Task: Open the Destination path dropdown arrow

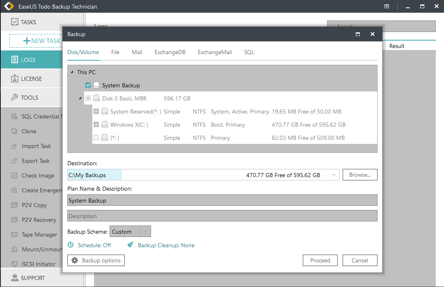Action: click(334, 175)
